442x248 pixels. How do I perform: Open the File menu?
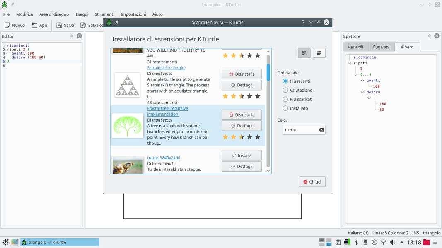click(6, 14)
